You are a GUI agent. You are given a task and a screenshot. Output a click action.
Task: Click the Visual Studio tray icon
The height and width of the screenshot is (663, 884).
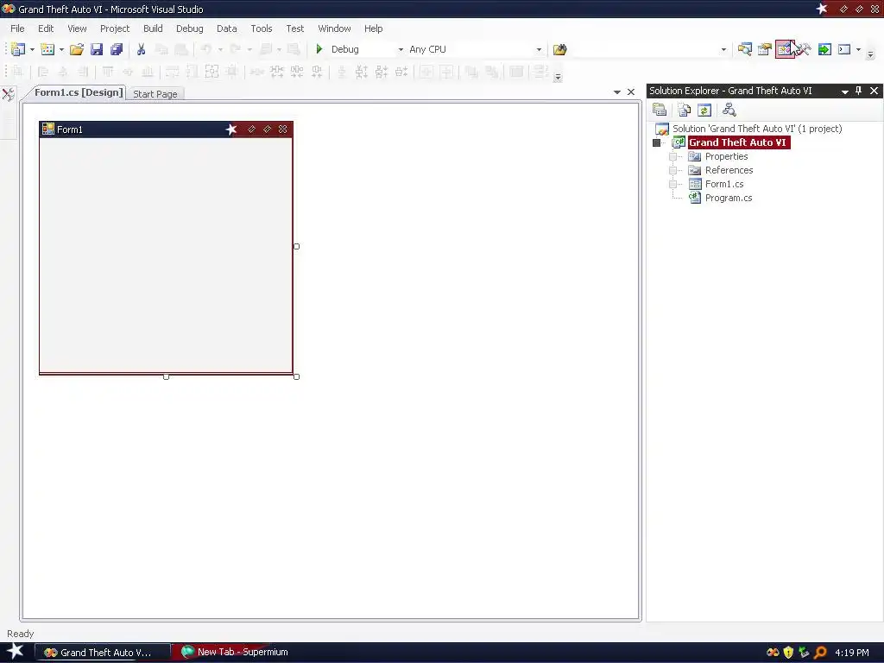click(773, 653)
